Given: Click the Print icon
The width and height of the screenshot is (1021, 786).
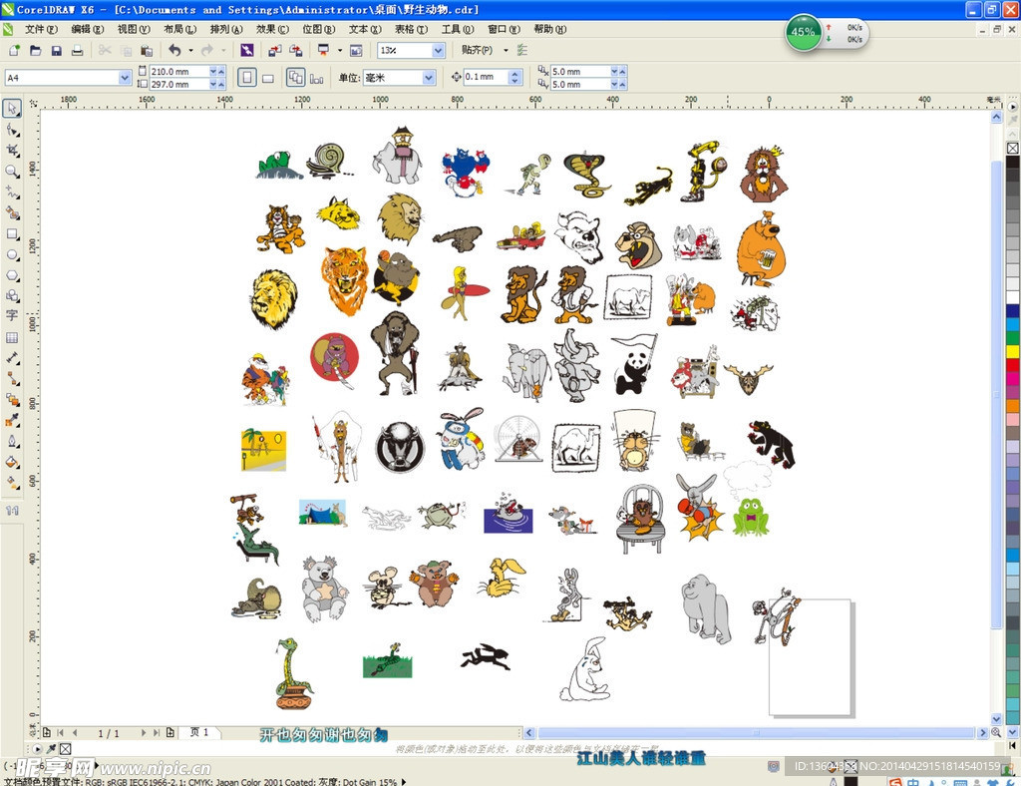Looking at the screenshot, I should coord(77,50).
